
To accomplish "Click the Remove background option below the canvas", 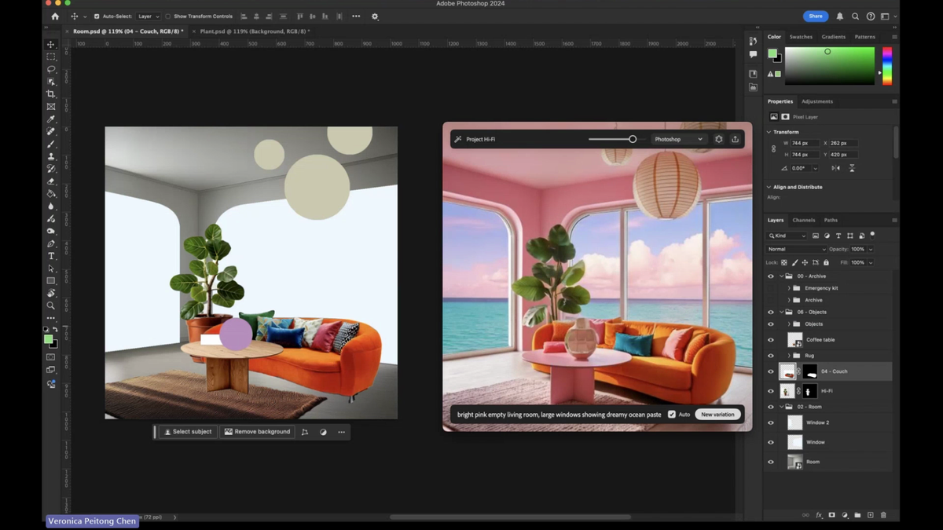I will tap(257, 431).
